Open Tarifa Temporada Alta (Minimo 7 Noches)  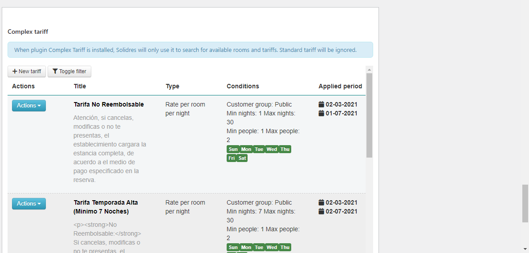tap(106, 207)
